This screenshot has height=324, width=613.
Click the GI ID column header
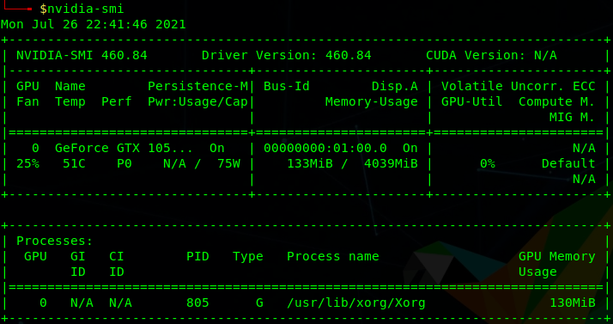click(x=78, y=264)
